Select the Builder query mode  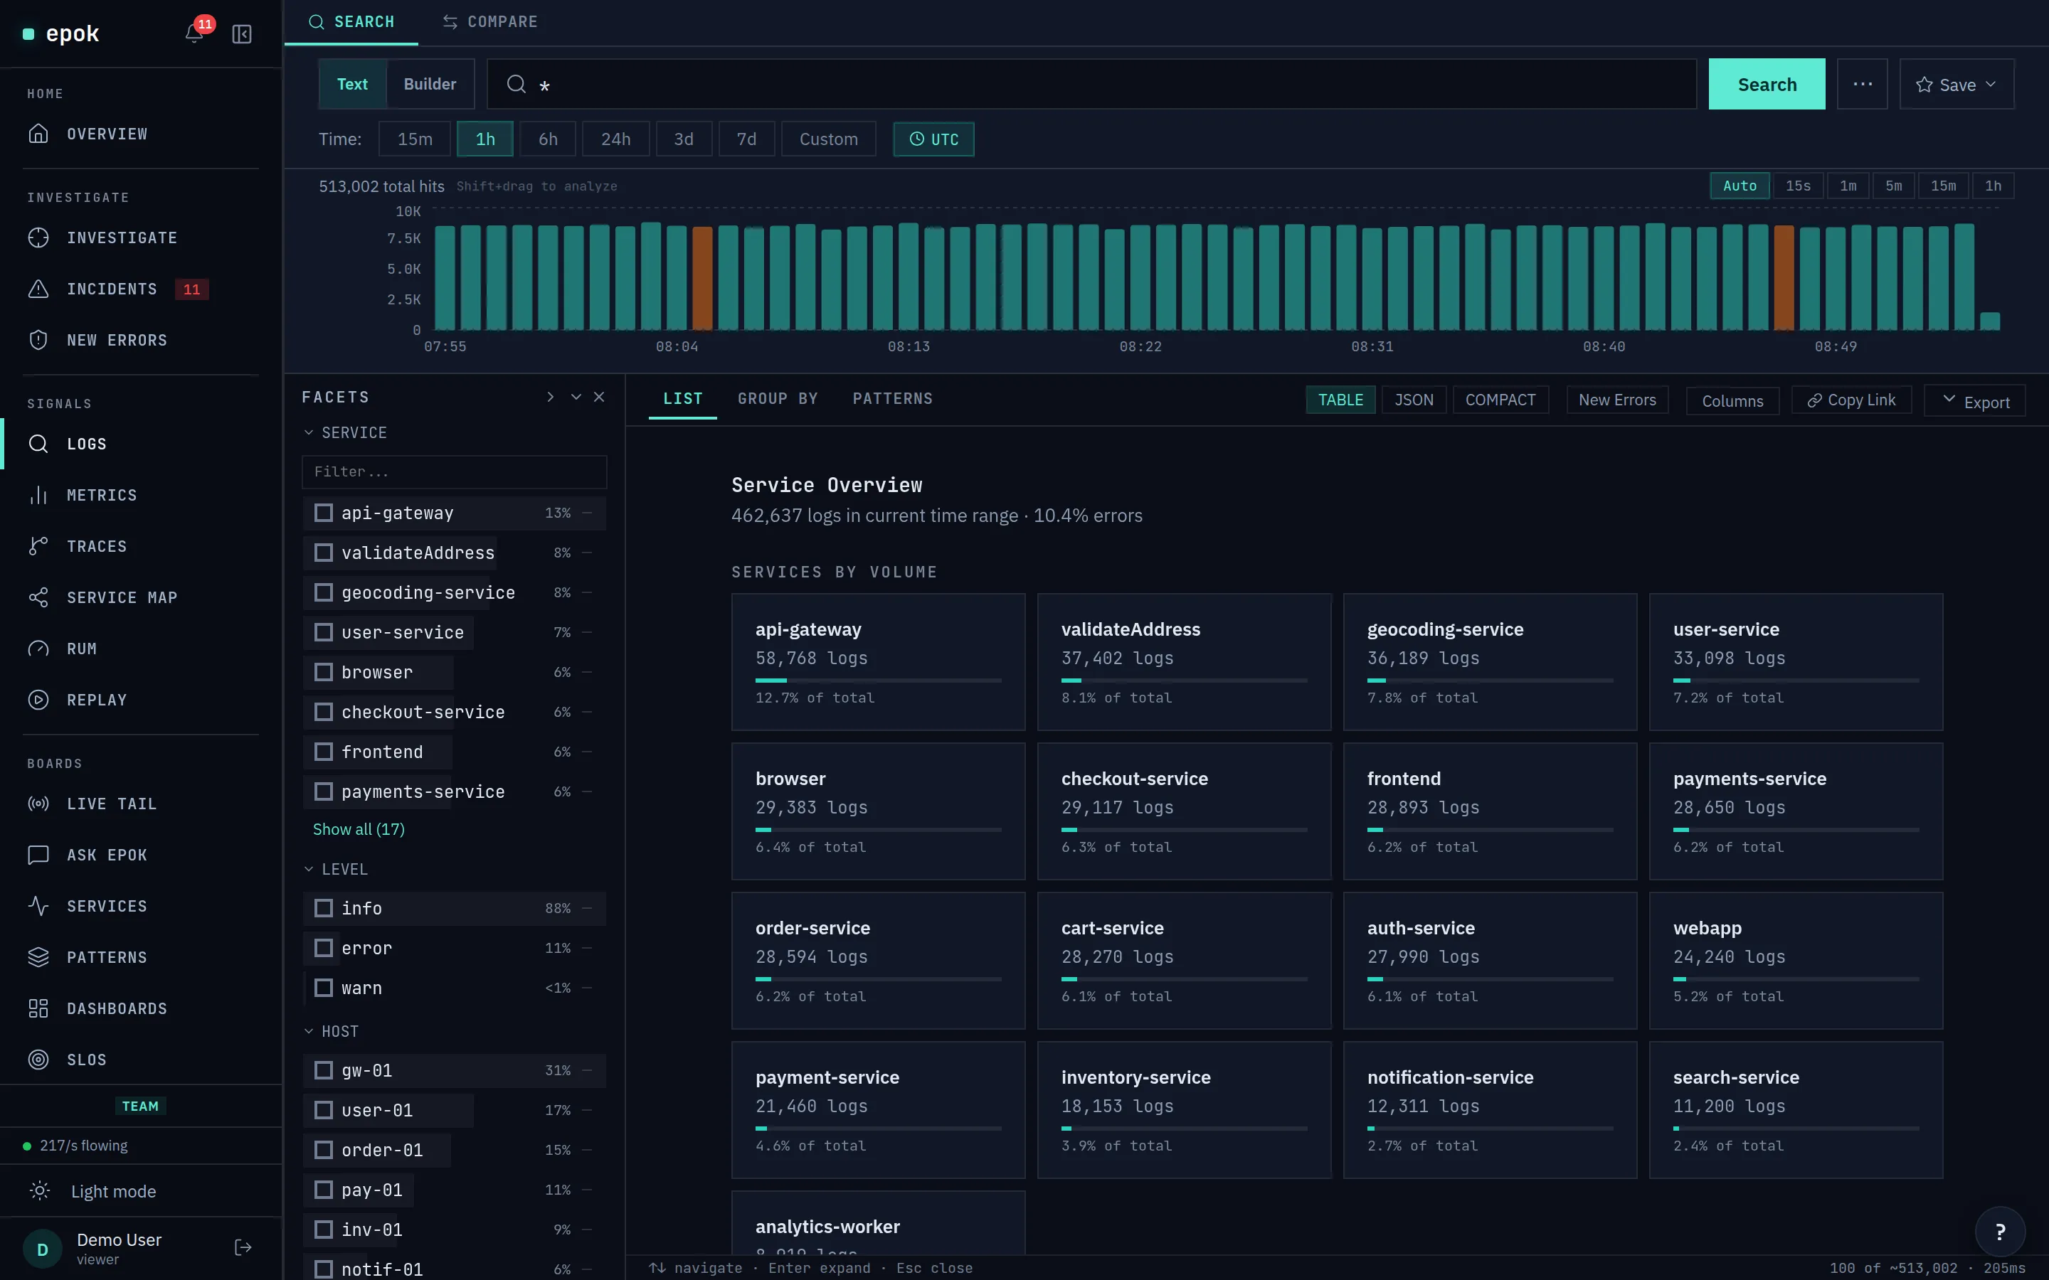pyautogui.click(x=429, y=84)
